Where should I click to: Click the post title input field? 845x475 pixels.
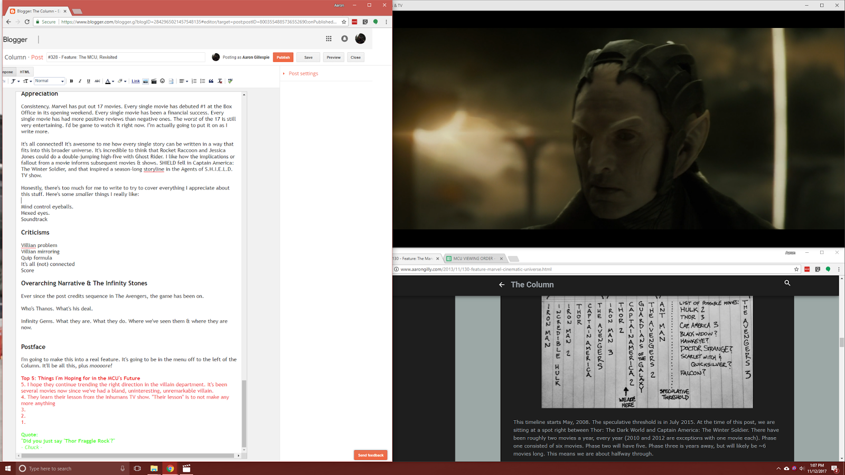click(126, 57)
